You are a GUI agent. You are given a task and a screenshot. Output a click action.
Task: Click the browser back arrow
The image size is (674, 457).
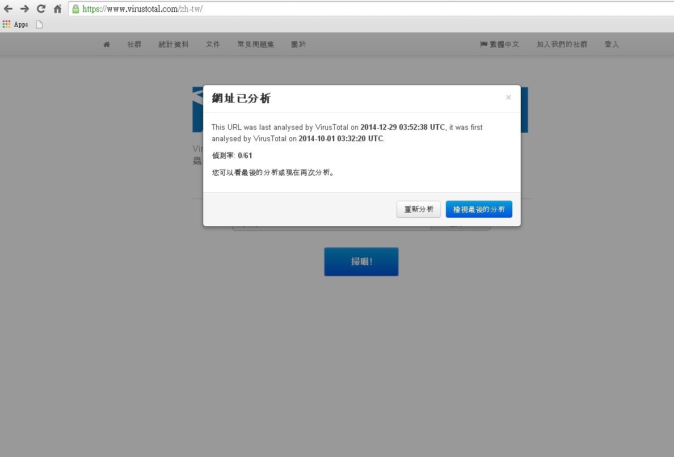8,9
